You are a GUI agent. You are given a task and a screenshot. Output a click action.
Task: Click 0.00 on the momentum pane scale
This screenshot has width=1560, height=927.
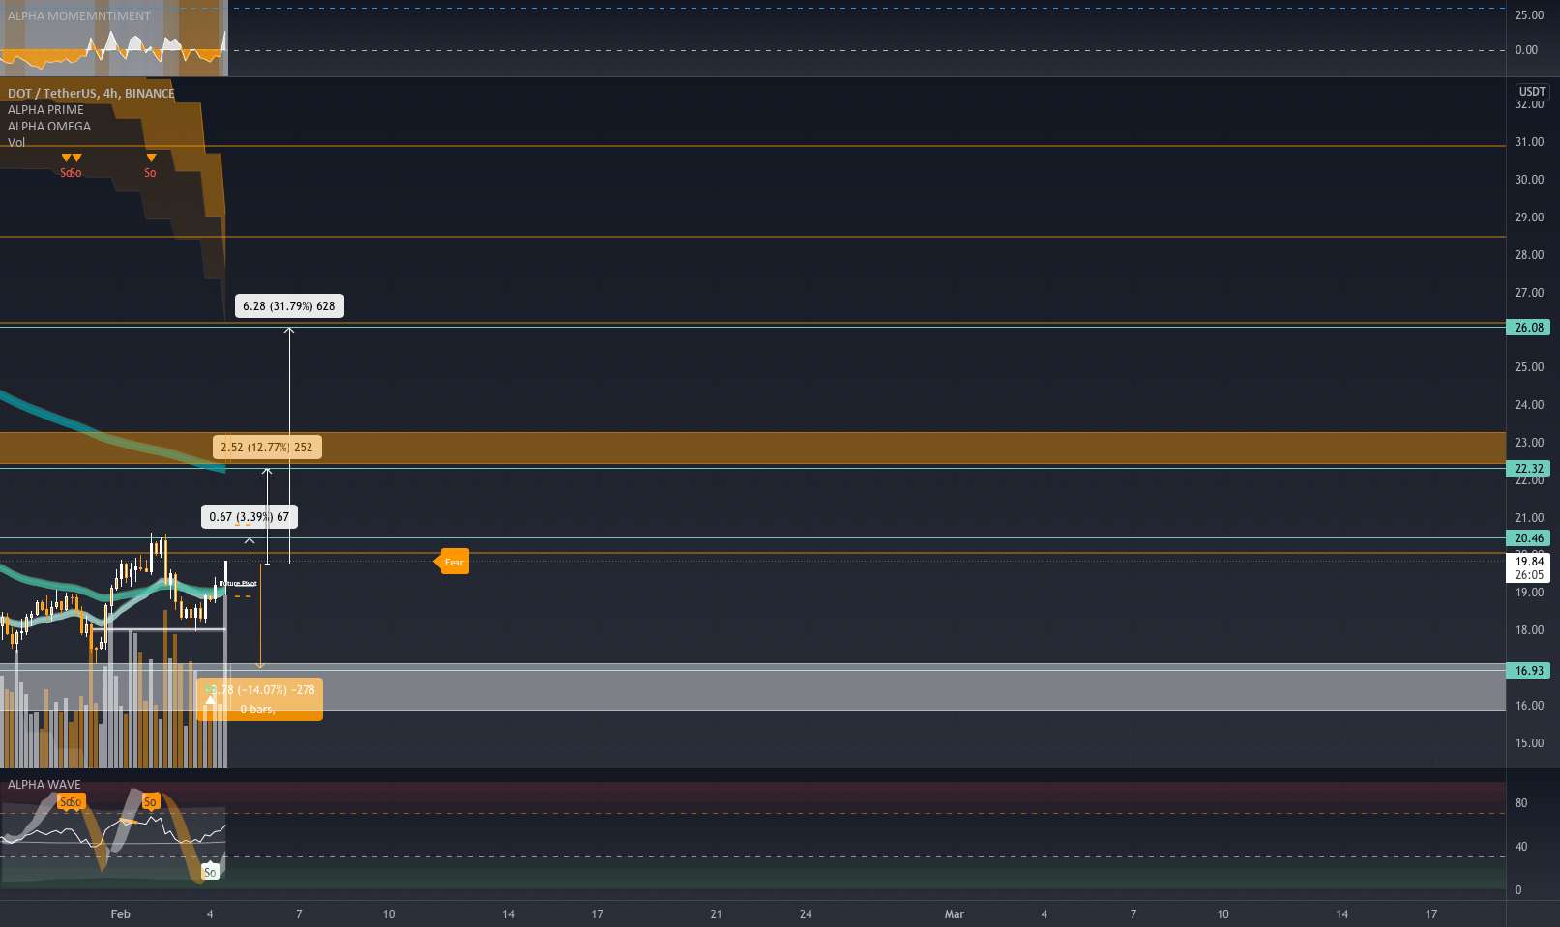click(1526, 50)
